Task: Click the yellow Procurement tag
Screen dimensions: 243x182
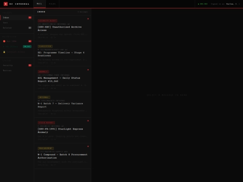Action: point(46,148)
